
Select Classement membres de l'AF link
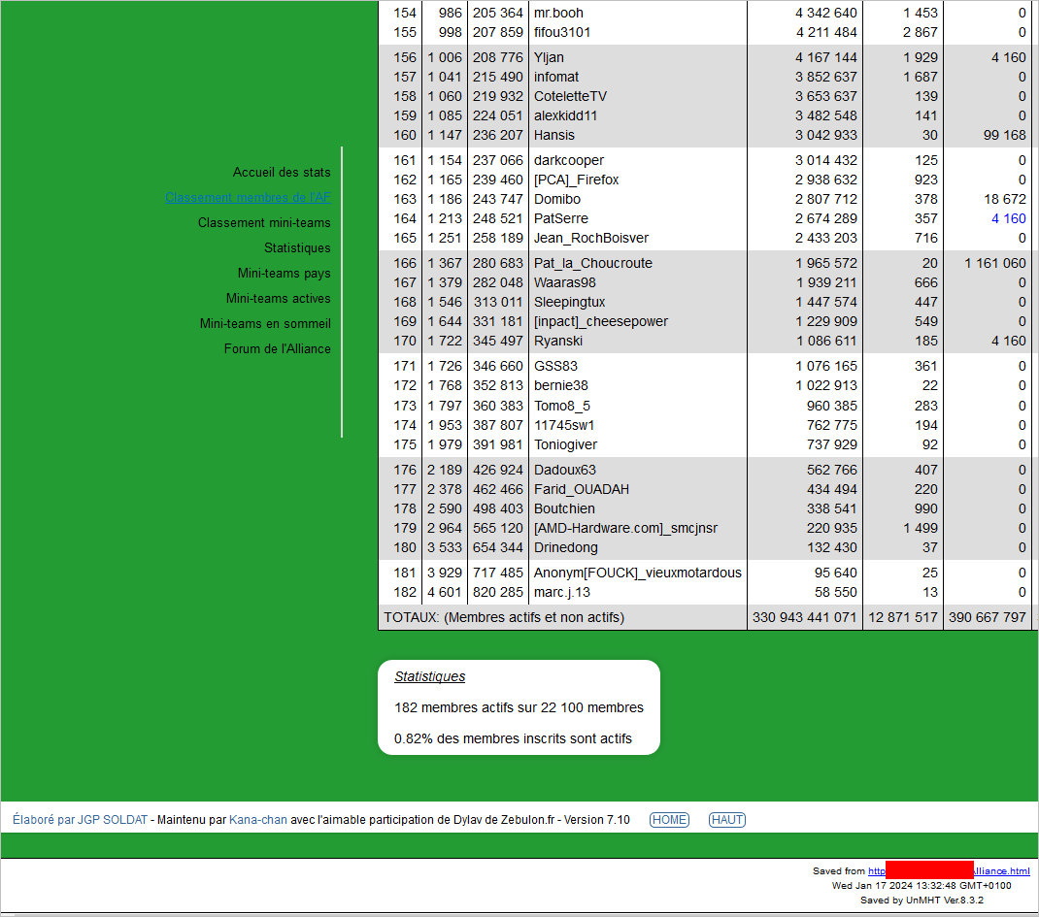coord(248,197)
